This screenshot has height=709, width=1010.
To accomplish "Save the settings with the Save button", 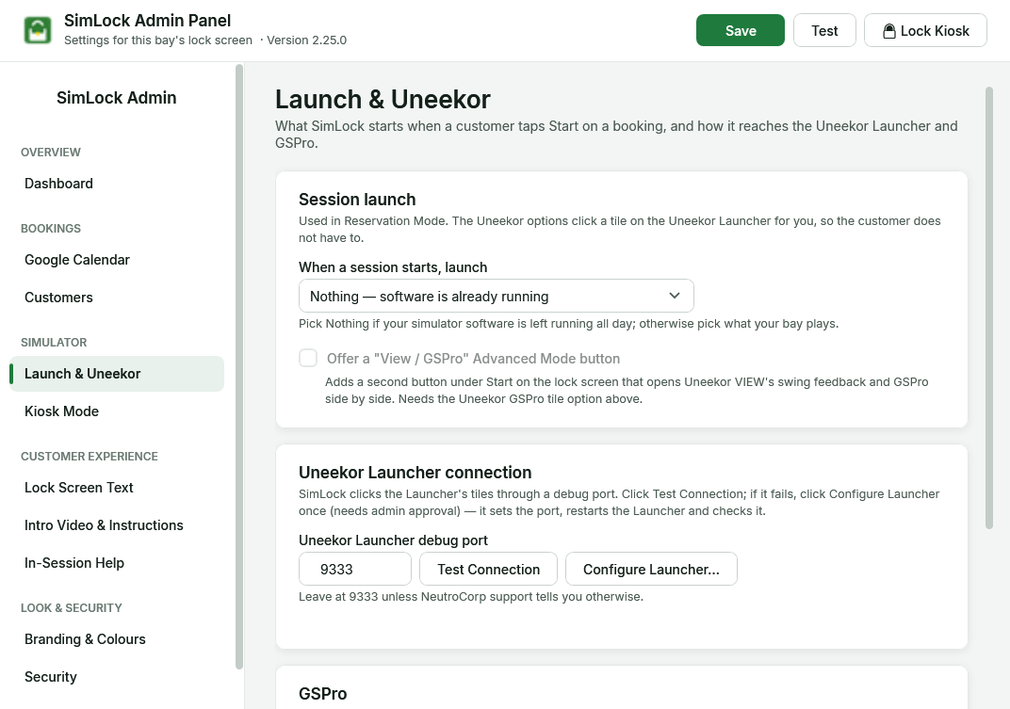I will click(741, 30).
